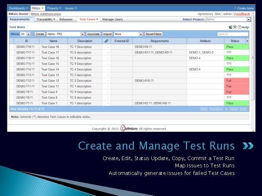The width and height of the screenshot is (262, 196).
Task: Open the Test Cases tab menu
Action: tap(88, 19)
